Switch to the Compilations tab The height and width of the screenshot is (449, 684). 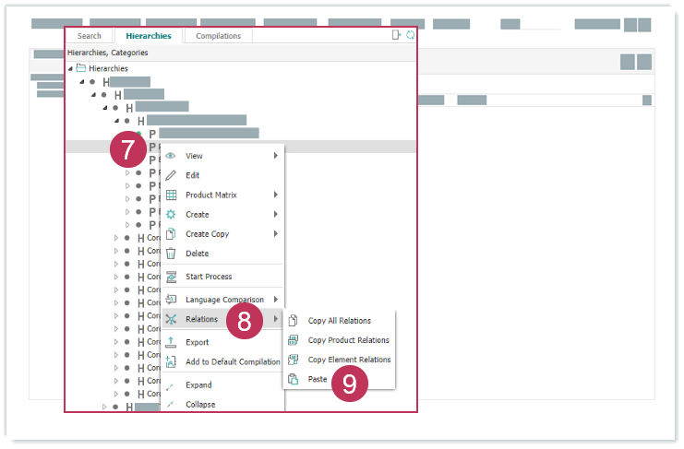(x=218, y=36)
